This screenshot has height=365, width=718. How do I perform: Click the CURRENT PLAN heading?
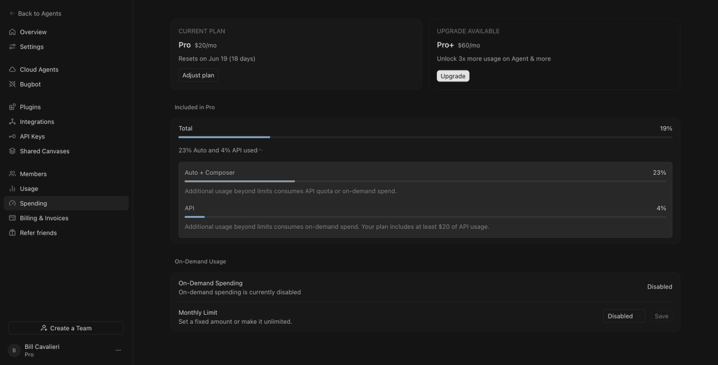pos(202,31)
